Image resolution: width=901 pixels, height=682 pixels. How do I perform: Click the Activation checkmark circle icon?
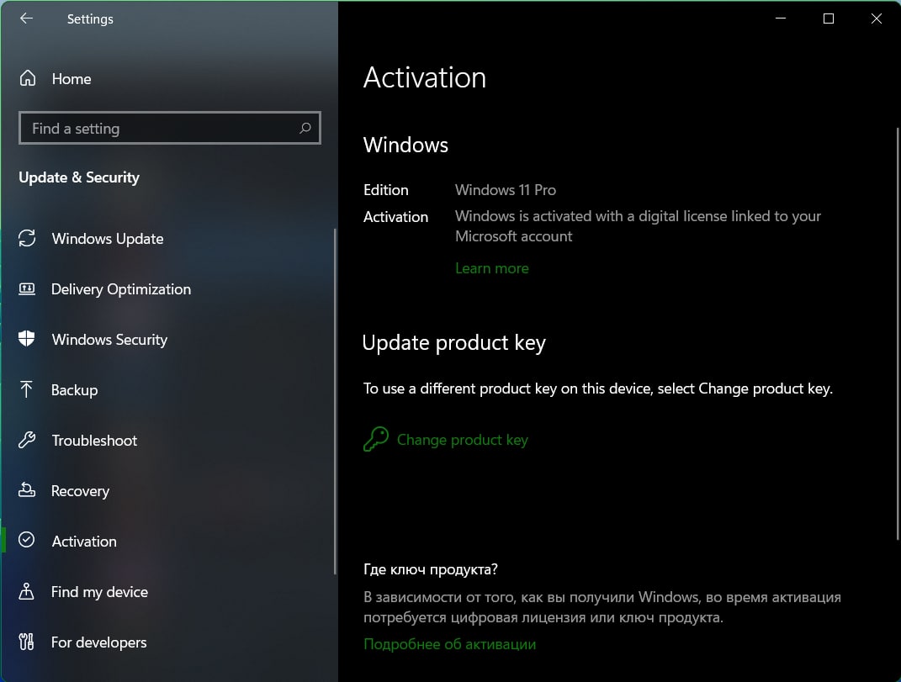[26, 540]
